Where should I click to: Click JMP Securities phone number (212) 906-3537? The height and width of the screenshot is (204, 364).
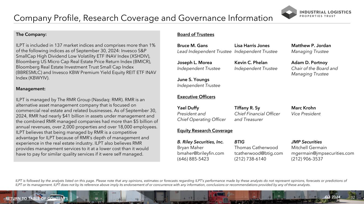pos(307,159)
